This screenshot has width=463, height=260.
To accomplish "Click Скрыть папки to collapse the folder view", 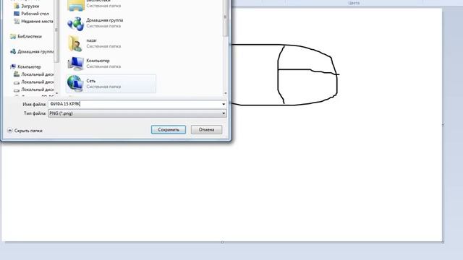I will tap(25, 131).
